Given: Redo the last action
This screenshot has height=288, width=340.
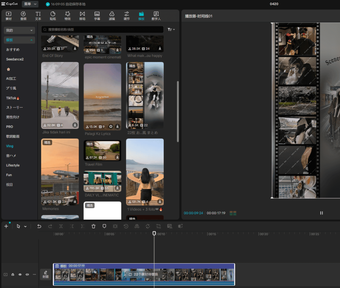Looking at the screenshot, I should pyautogui.click(x=50, y=226).
